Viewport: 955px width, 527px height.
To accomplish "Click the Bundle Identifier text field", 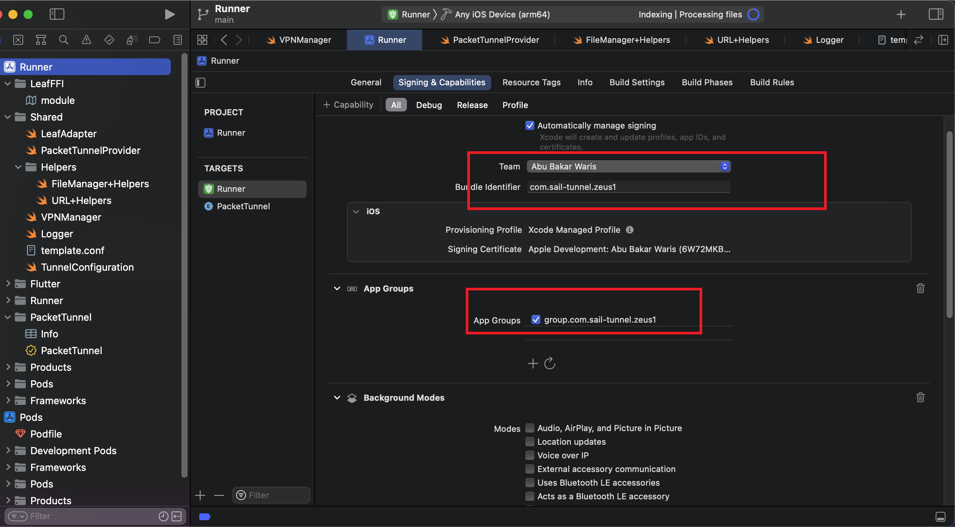I will pyautogui.click(x=628, y=187).
